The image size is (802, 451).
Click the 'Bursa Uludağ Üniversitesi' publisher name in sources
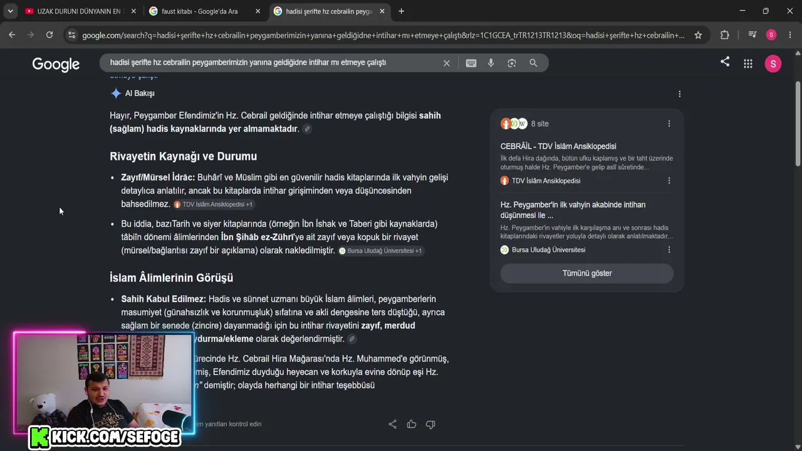548,250
